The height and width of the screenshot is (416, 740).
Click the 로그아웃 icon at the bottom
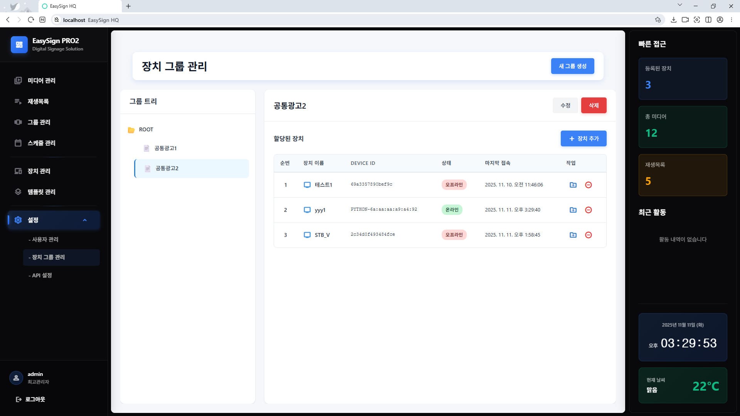click(19, 399)
